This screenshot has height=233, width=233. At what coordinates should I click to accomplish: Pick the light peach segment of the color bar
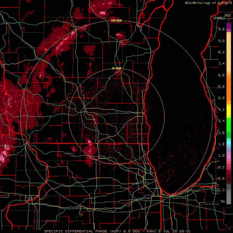click(229, 53)
